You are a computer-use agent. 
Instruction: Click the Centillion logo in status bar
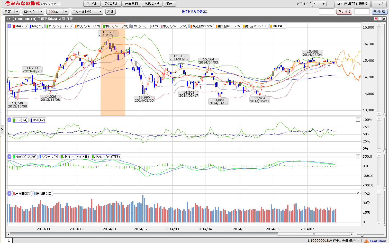375,241
